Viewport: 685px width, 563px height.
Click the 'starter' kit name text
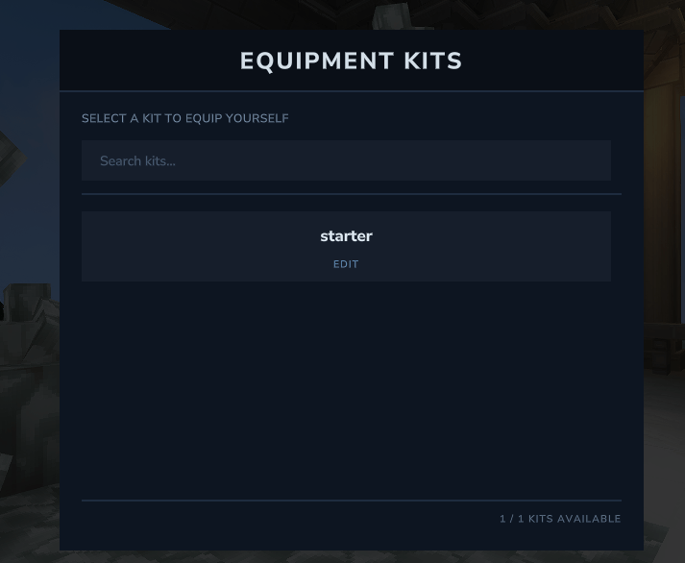click(346, 236)
